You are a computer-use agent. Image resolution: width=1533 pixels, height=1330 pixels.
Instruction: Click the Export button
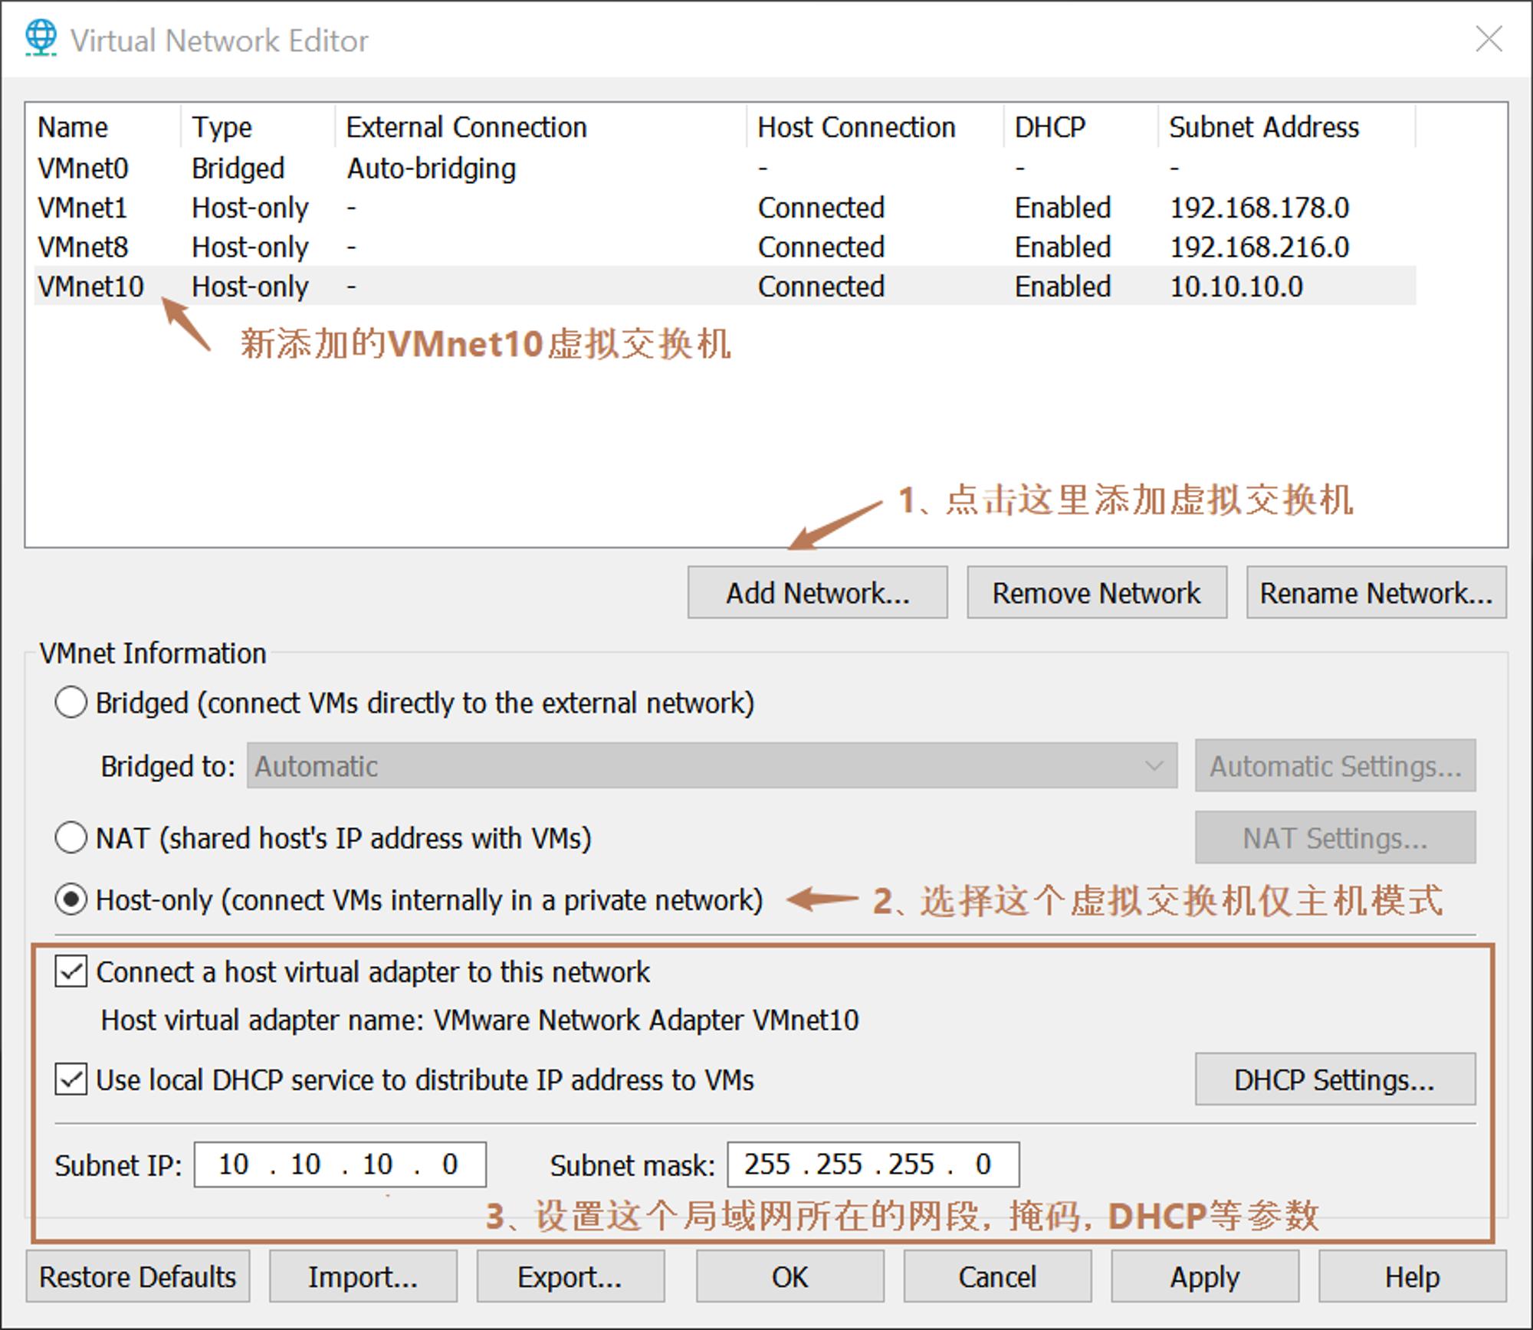[570, 1276]
